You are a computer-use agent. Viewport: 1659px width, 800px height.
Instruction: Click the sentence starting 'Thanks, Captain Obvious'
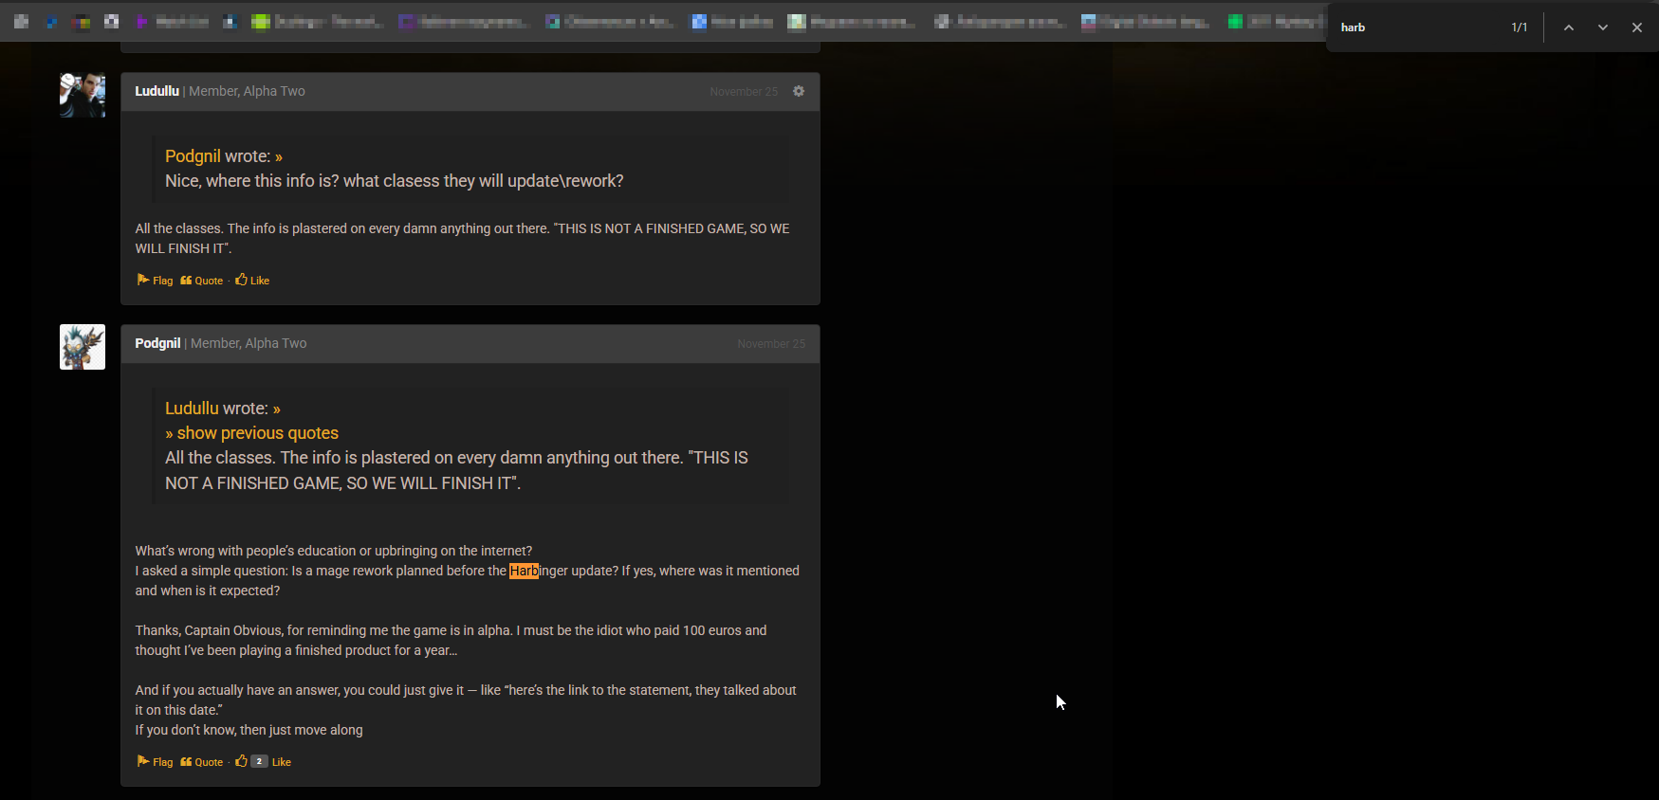451,640
